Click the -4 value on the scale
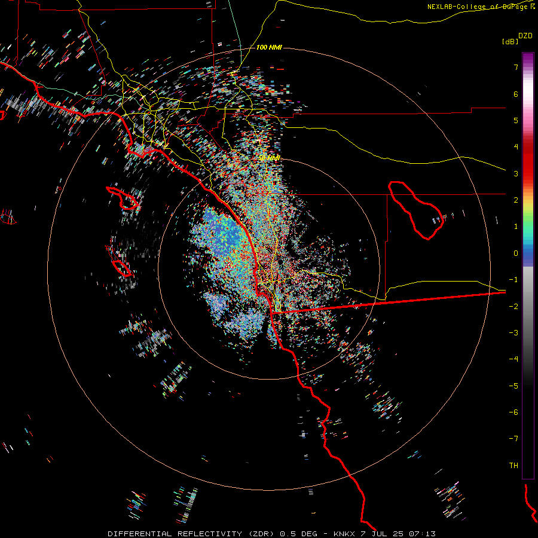 pyautogui.click(x=513, y=359)
